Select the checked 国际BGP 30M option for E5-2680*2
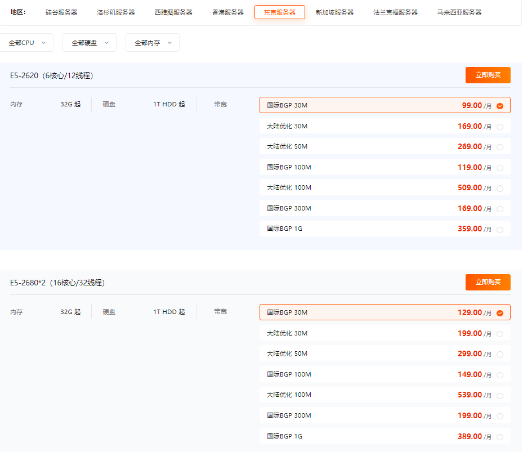This screenshot has height=452, width=523. (x=385, y=312)
